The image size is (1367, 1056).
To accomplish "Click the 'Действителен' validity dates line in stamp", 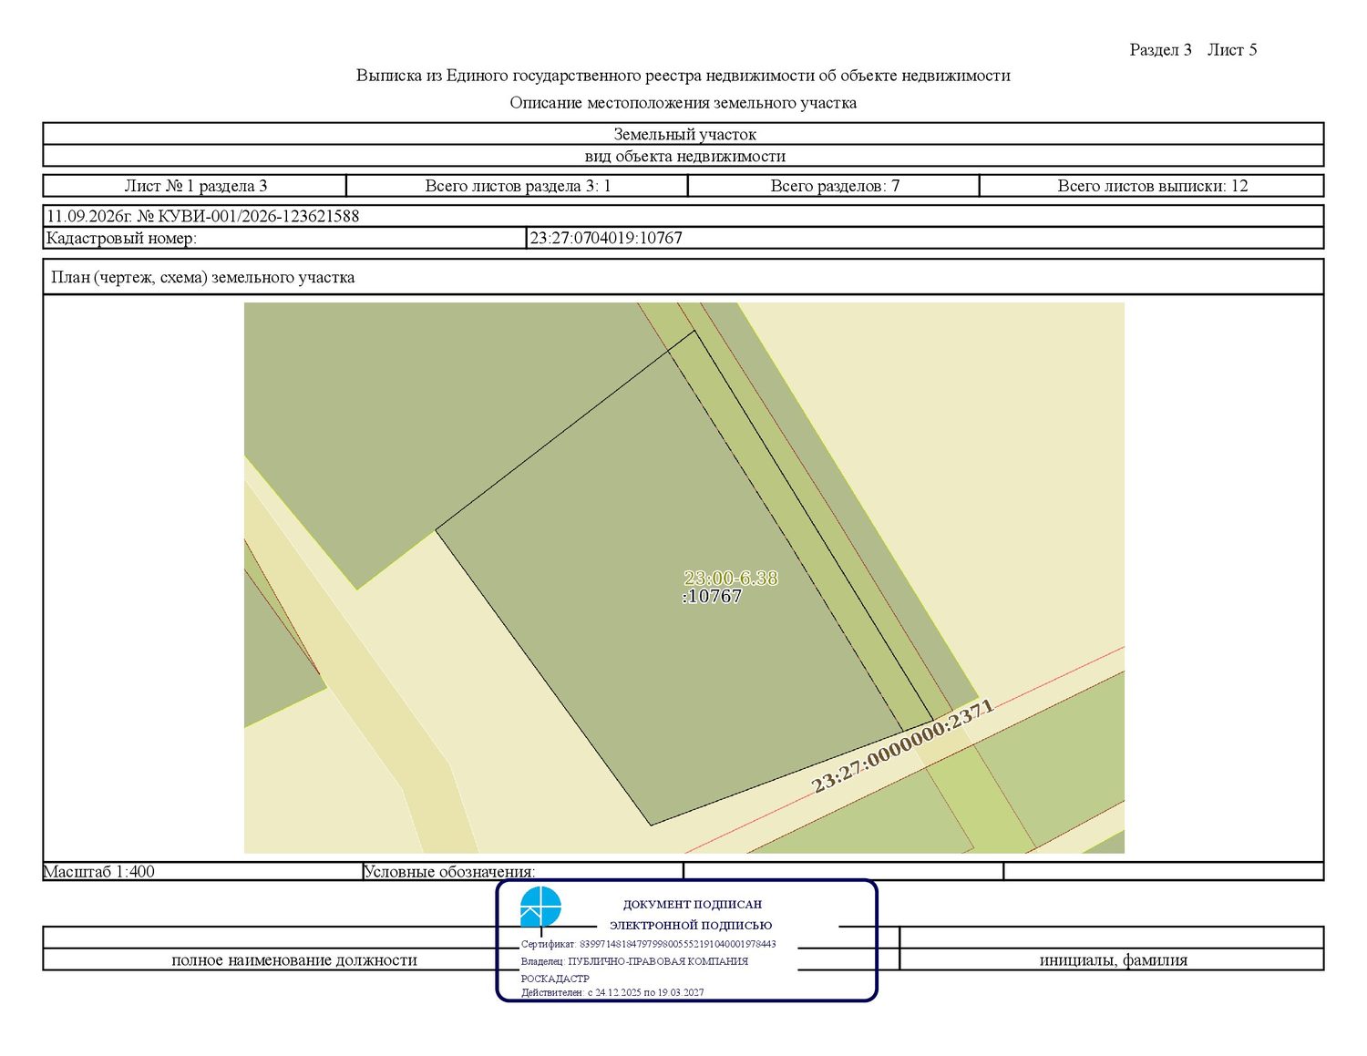I will coord(612,992).
